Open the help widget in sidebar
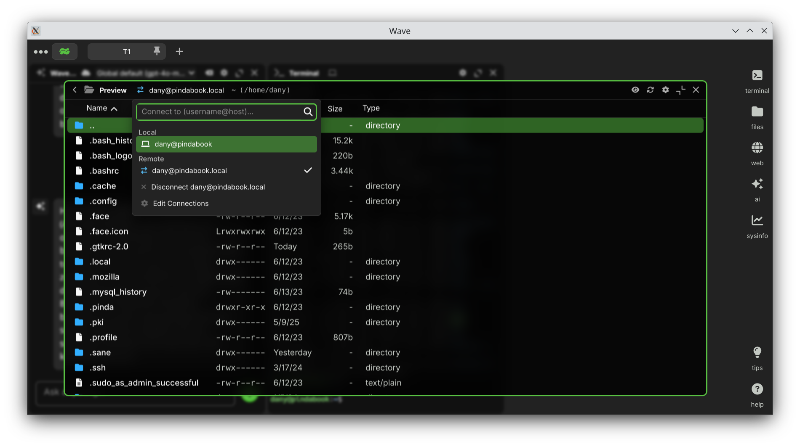Viewport: 800px width, 447px height. [x=757, y=395]
